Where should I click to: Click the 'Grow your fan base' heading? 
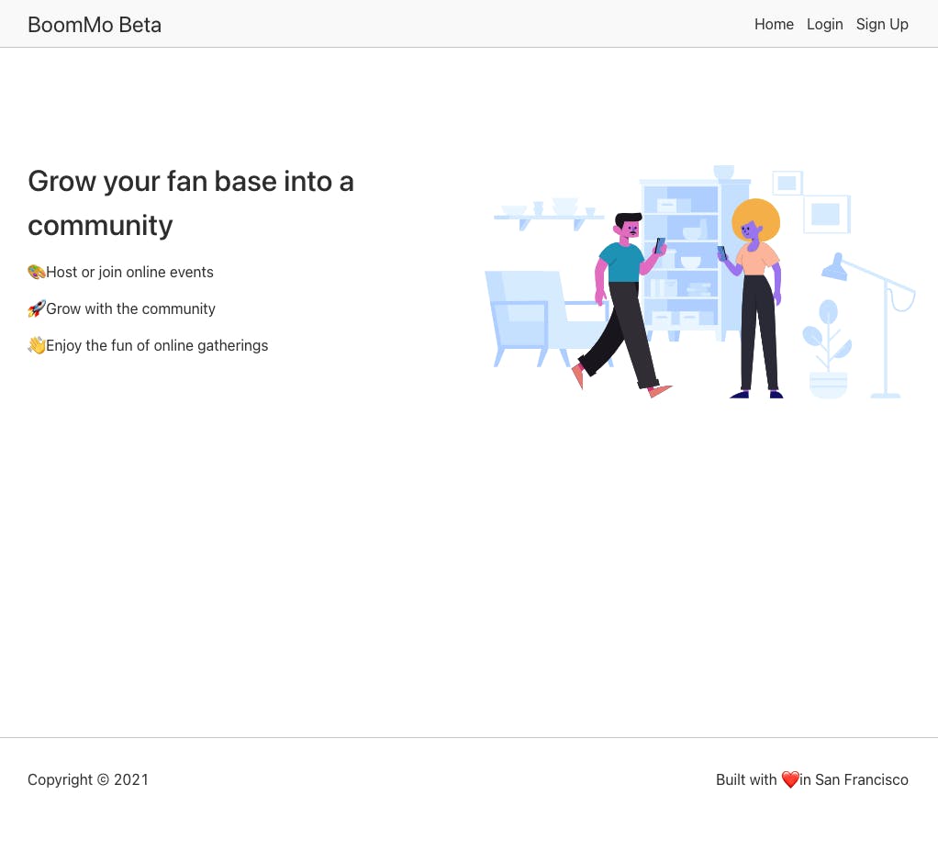(x=191, y=203)
